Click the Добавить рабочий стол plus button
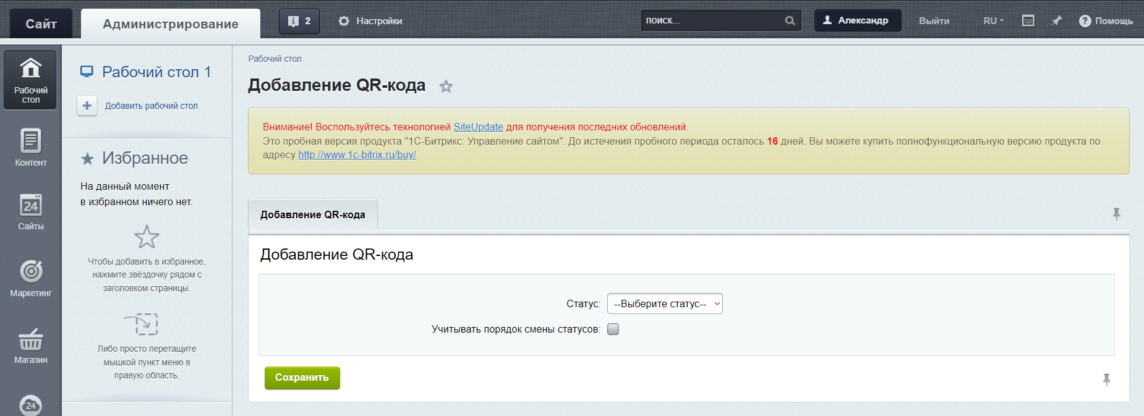The height and width of the screenshot is (416, 1144). click(87, 106)
